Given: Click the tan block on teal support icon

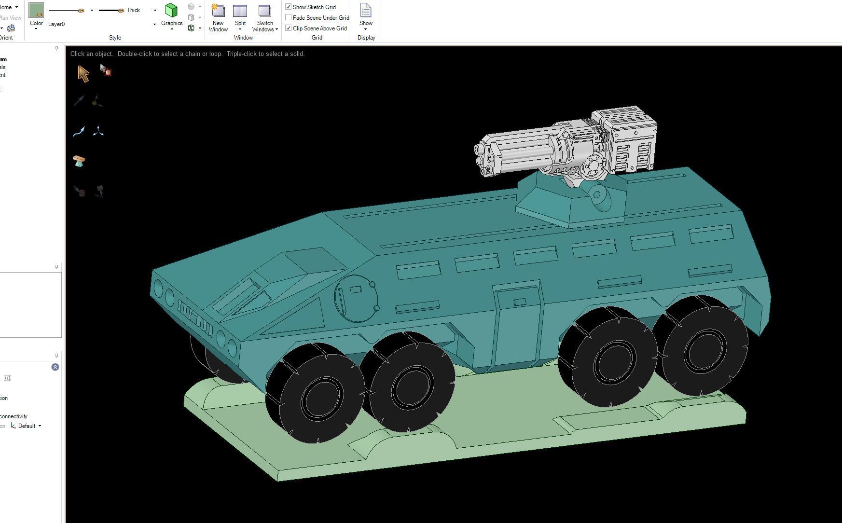Looking at the screenshot, I should (80, 161).
